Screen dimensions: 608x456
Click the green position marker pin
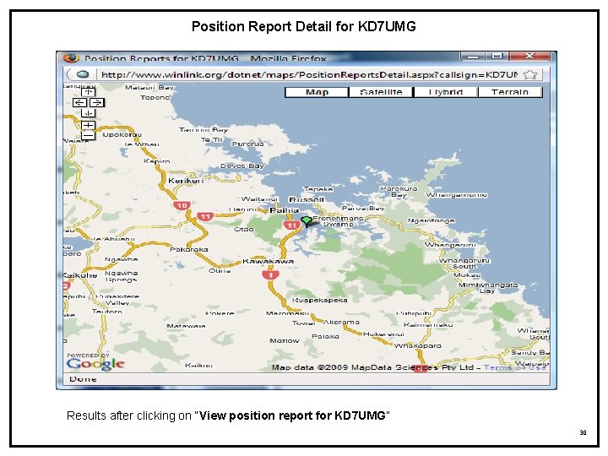(x=307, y=221)
